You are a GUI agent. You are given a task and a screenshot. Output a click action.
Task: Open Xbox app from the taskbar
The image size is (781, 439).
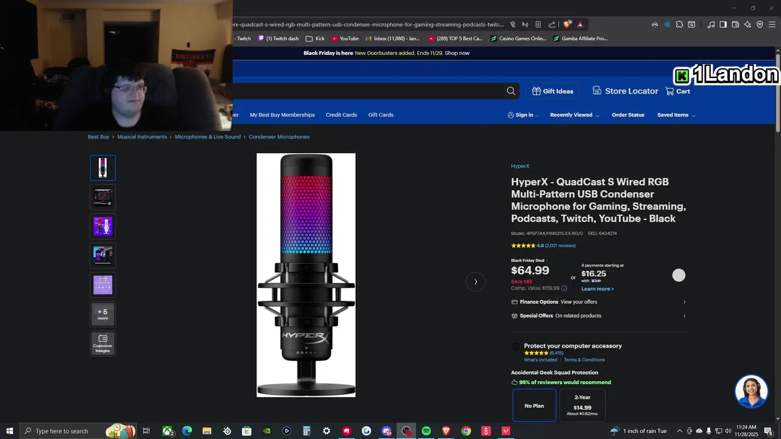coord(167,431)
